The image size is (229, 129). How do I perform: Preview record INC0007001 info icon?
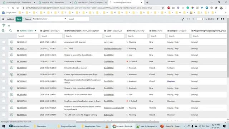pyautogui.click(x=11, y=101)
